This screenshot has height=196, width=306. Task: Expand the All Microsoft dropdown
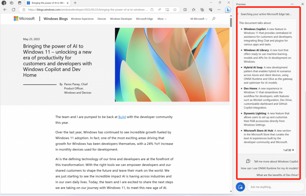198,19
